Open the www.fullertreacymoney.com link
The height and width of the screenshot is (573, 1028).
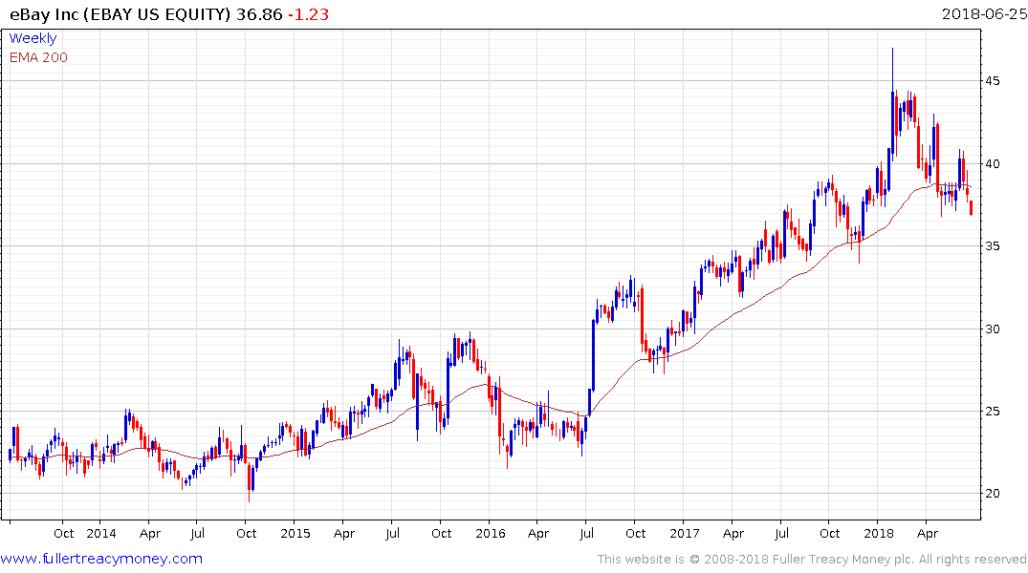101,559
